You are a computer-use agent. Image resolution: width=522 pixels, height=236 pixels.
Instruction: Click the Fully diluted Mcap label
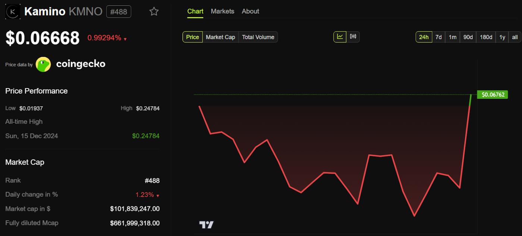pyautogui.click(x=32, y=223)
